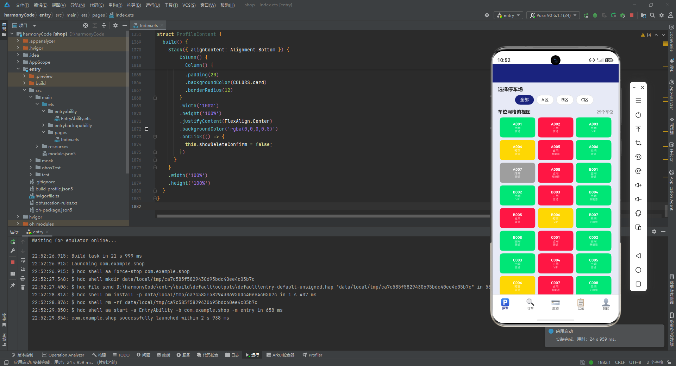Click the locate target icon beside the entry config
676x366 pixels.
coord(487,15)
